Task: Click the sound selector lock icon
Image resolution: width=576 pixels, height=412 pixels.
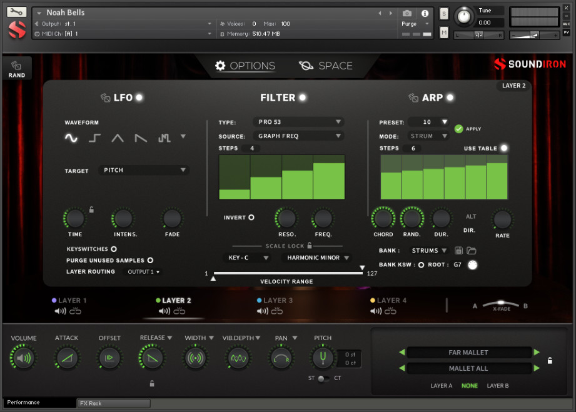Action: [550, 361]
